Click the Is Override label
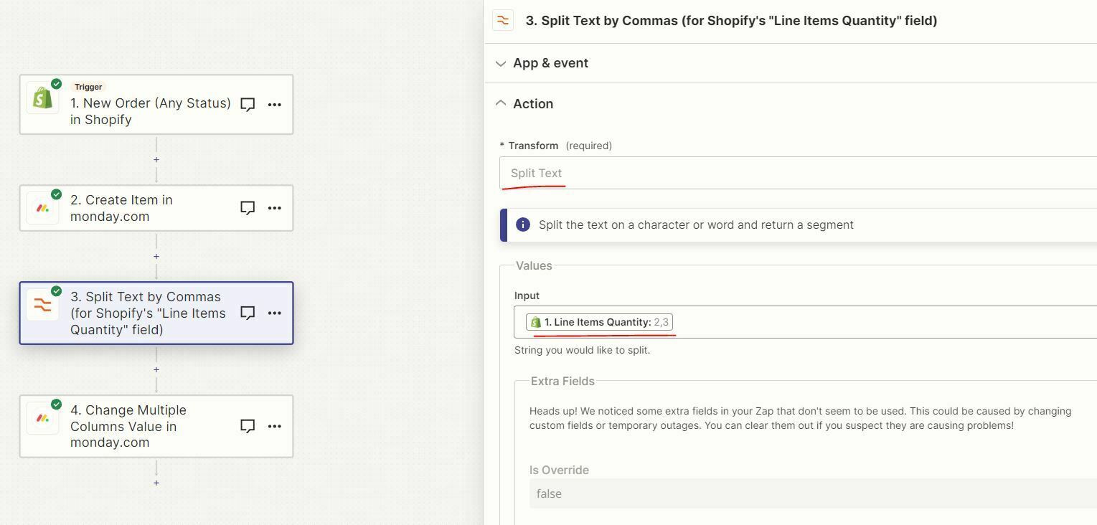The image size is (1097, 525). click(x=559, y=470)
